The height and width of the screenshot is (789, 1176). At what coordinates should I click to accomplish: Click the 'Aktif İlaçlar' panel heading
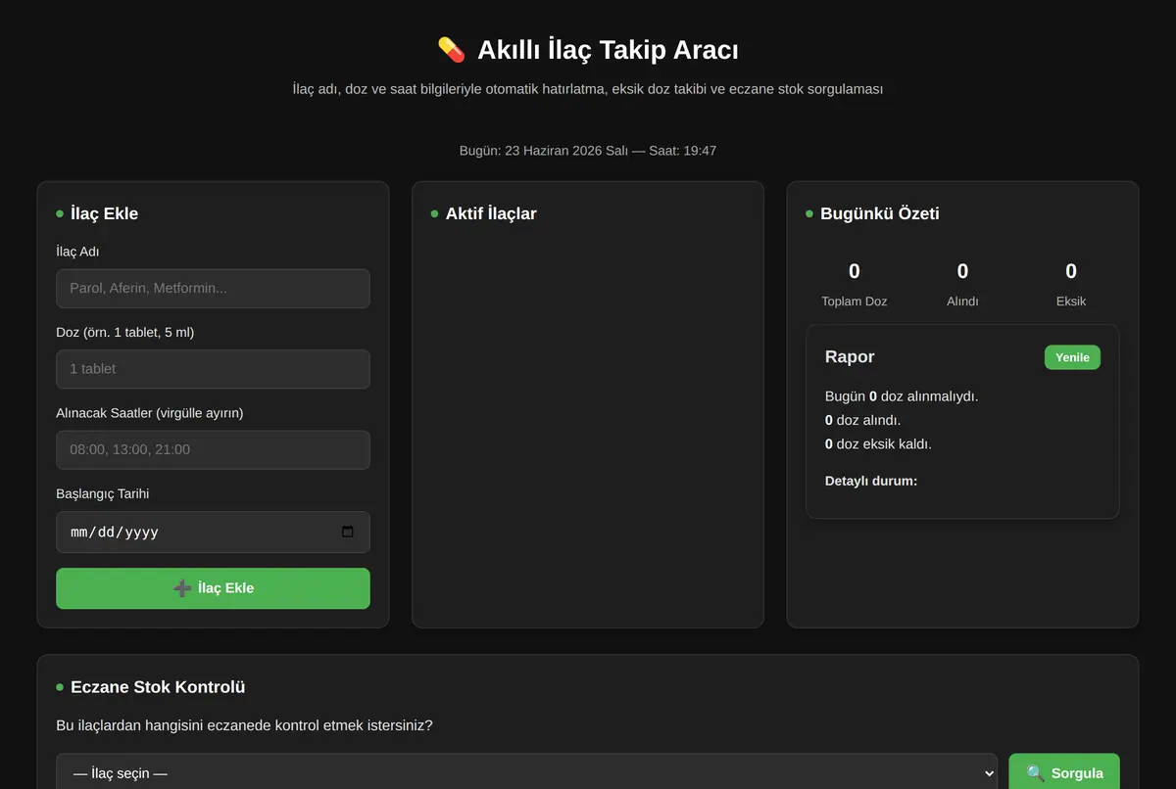tap(491, 213)
